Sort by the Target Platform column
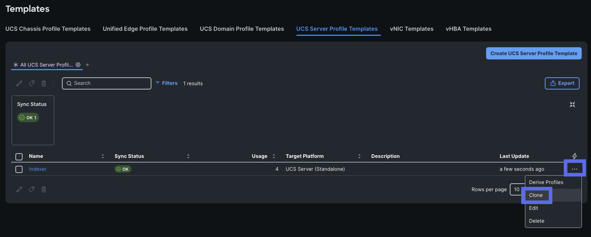 click(359, 156)
